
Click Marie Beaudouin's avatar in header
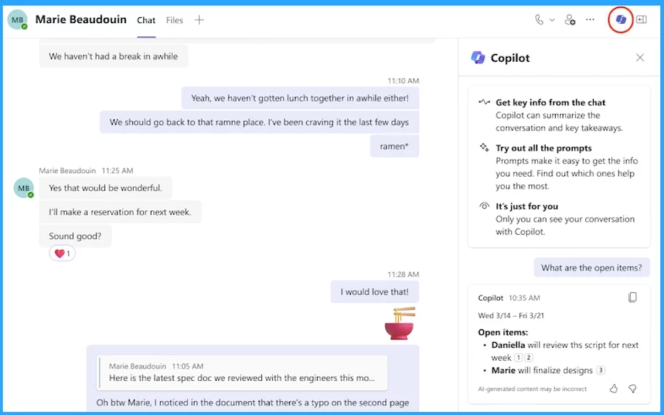[x=18, y=19]
